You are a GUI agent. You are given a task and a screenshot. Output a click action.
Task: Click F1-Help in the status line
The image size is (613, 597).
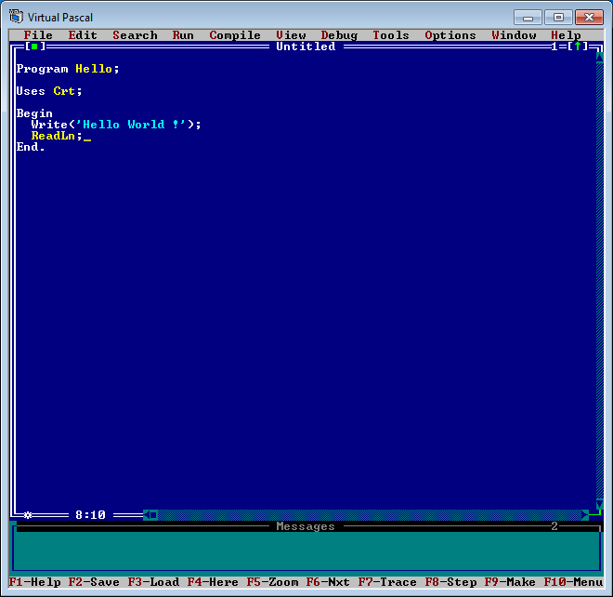[34, 582]
